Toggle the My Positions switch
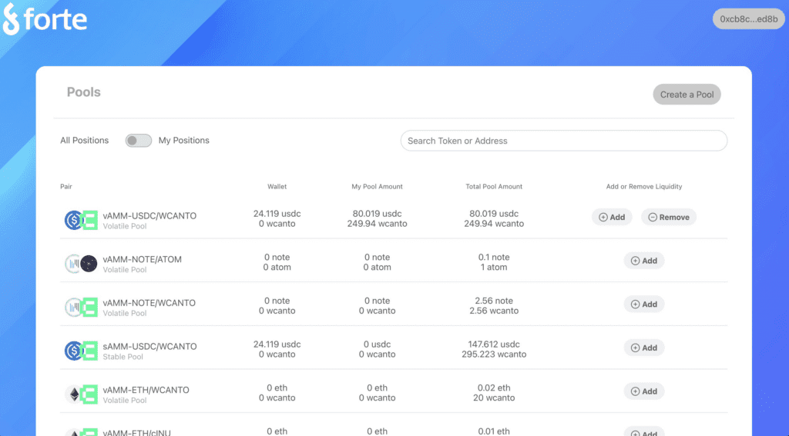 [139, 141]
